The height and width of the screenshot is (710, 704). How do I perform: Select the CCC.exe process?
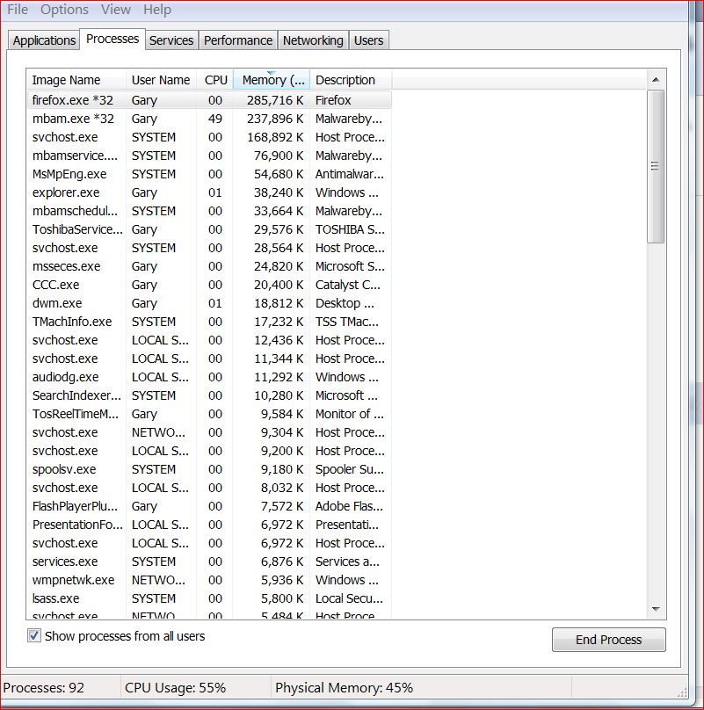209,285
